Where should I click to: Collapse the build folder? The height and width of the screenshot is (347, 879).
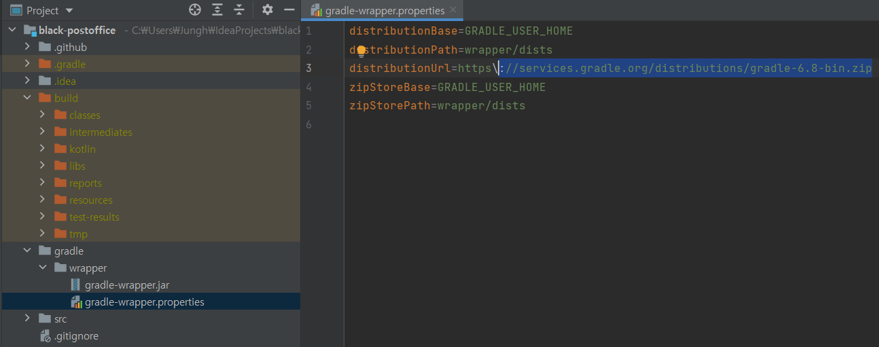click(27, 98)
